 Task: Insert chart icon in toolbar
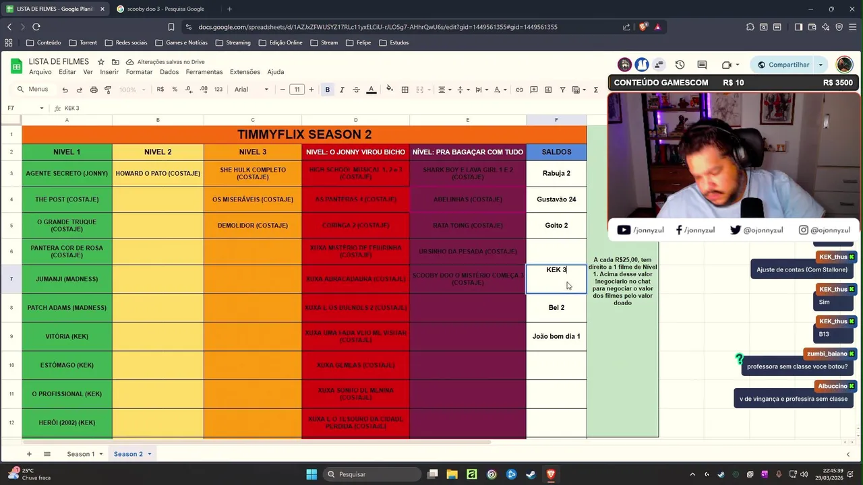tap(548, 90)
